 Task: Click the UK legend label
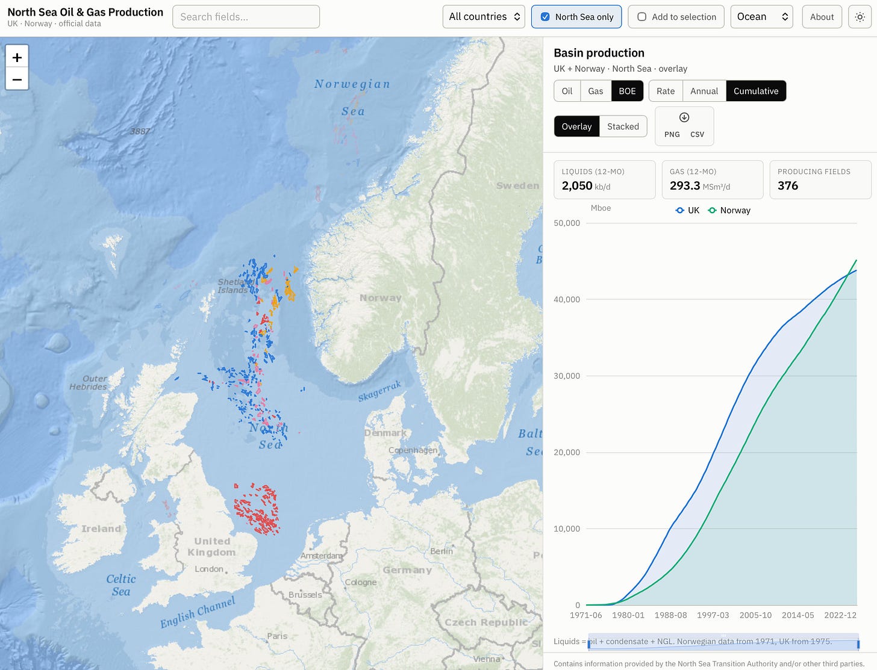693,210
